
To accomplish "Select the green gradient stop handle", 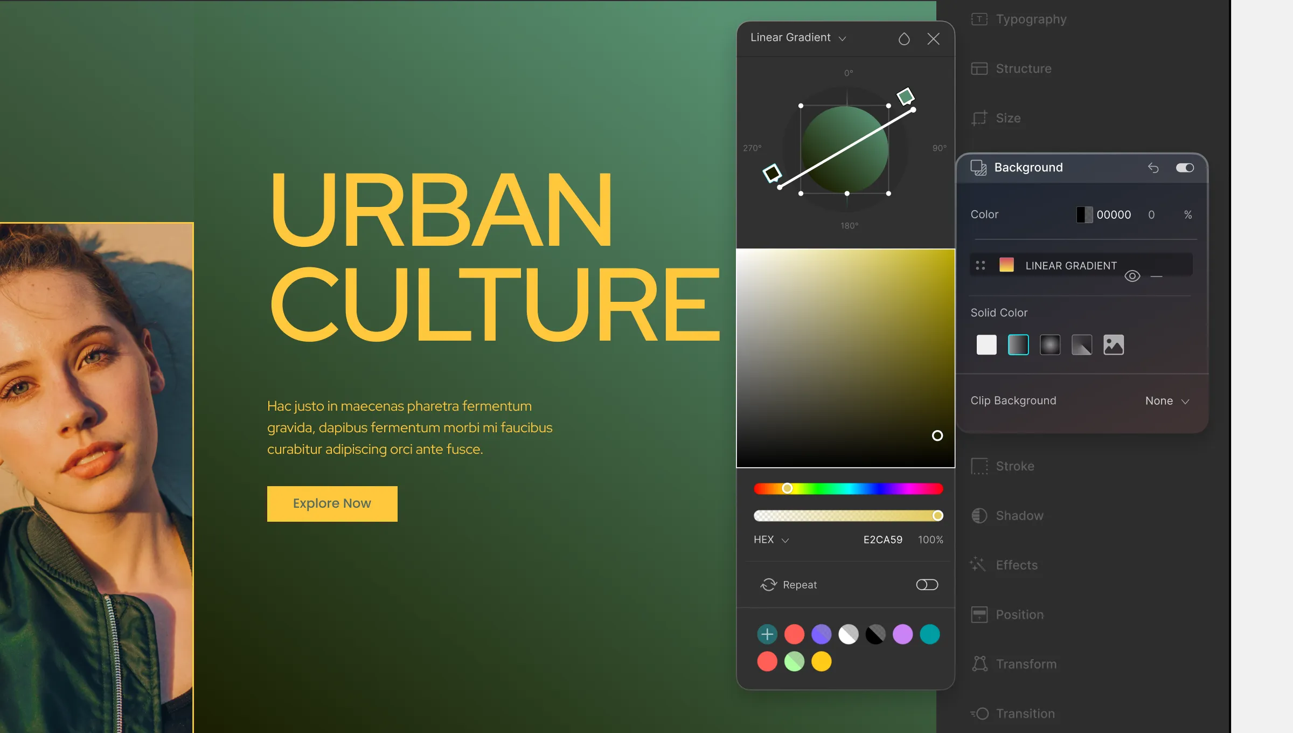I will pos(906,96).
